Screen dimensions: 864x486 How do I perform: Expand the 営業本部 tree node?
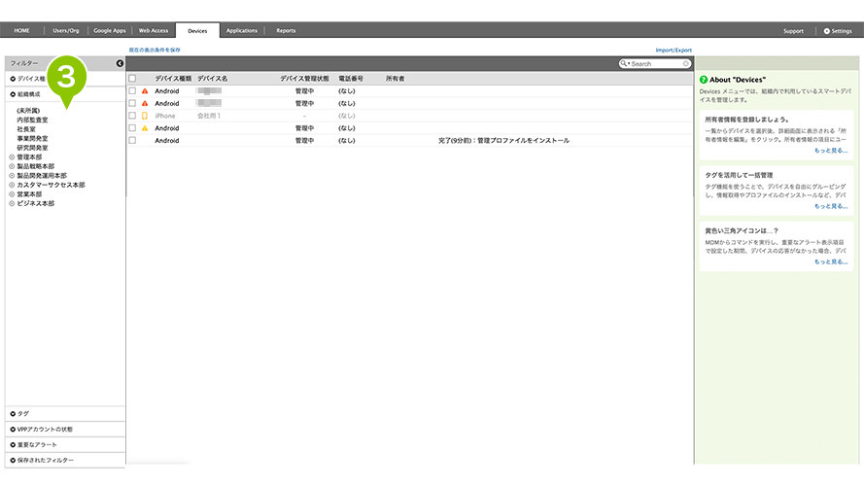coord(12,194)
